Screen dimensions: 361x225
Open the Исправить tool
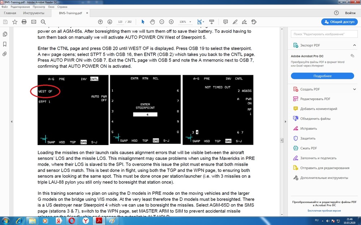pos(309,129)
